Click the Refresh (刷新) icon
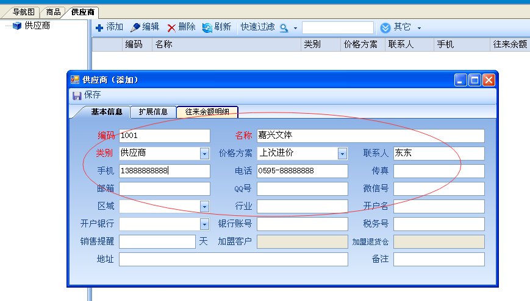Image resolution: width=530 pixels, height=301 pixels. tap(207, 27)
